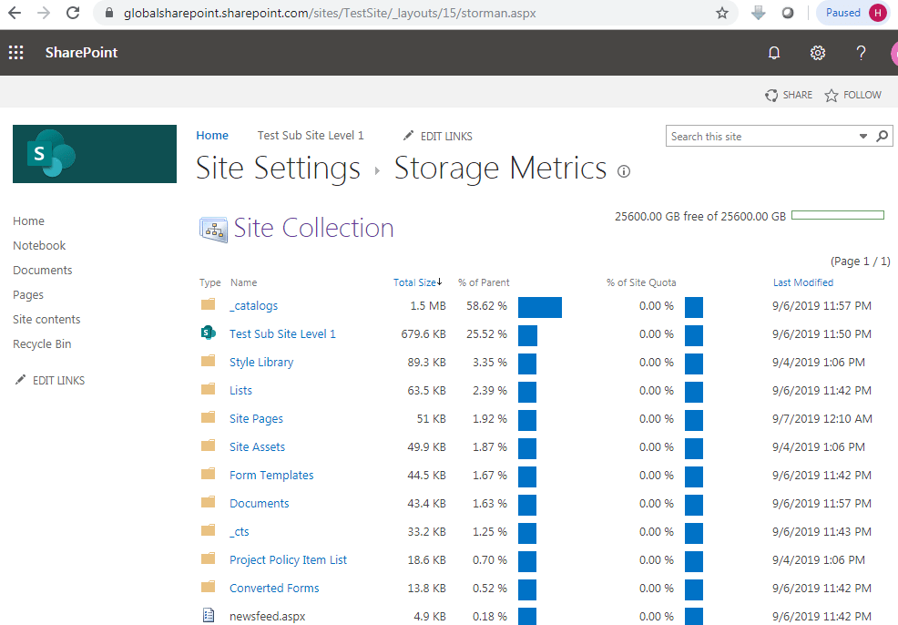Open the Form Templates link
The image size is (898, 625).
click(271, 476)
